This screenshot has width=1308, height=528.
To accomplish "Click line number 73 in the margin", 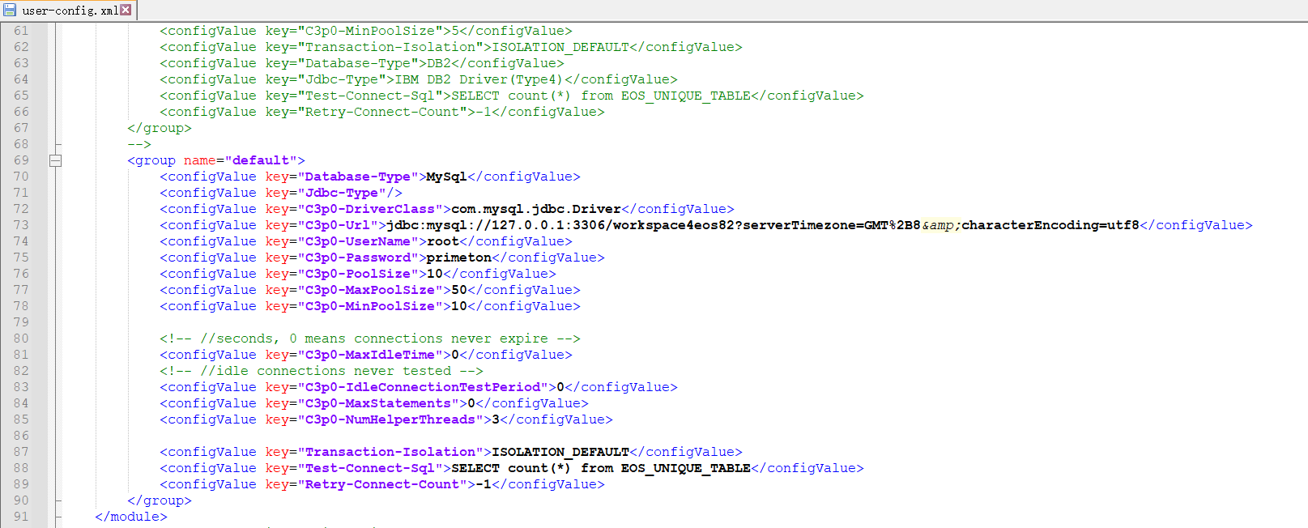I will pos(21,225).
